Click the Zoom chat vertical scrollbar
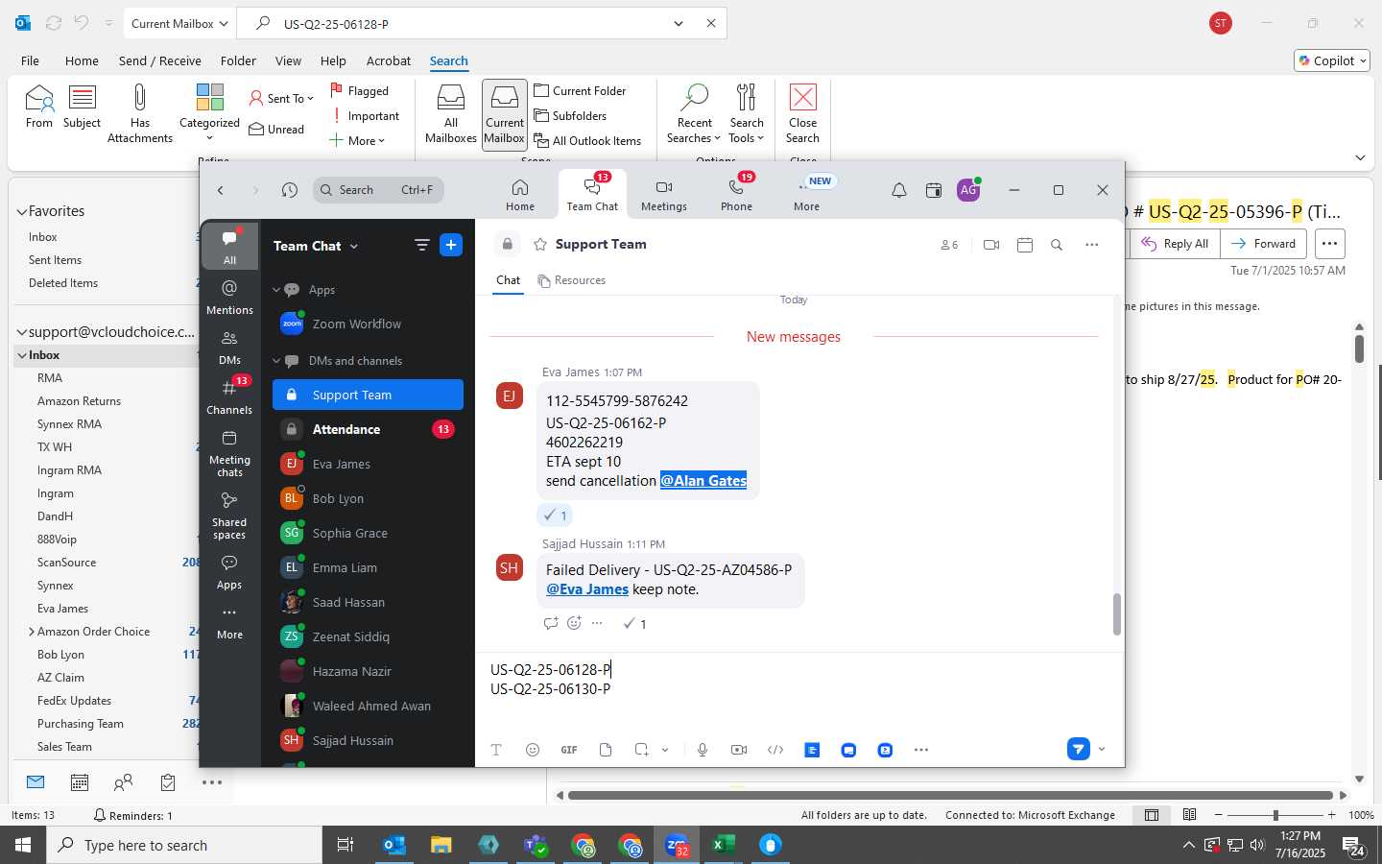 (1116, 614)
